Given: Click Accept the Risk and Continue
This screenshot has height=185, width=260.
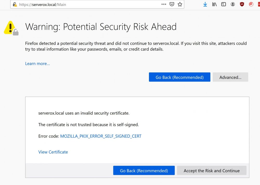Looking at the screenshot, I should coord(212,171).
